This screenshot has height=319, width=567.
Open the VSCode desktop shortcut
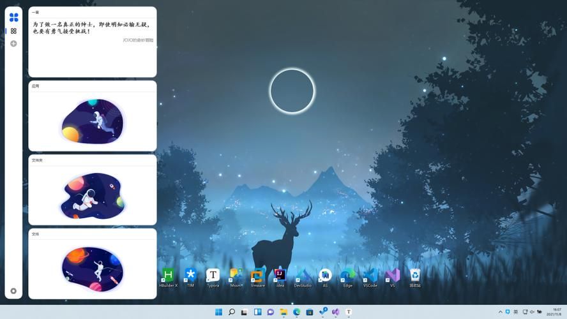click(370, 276)
